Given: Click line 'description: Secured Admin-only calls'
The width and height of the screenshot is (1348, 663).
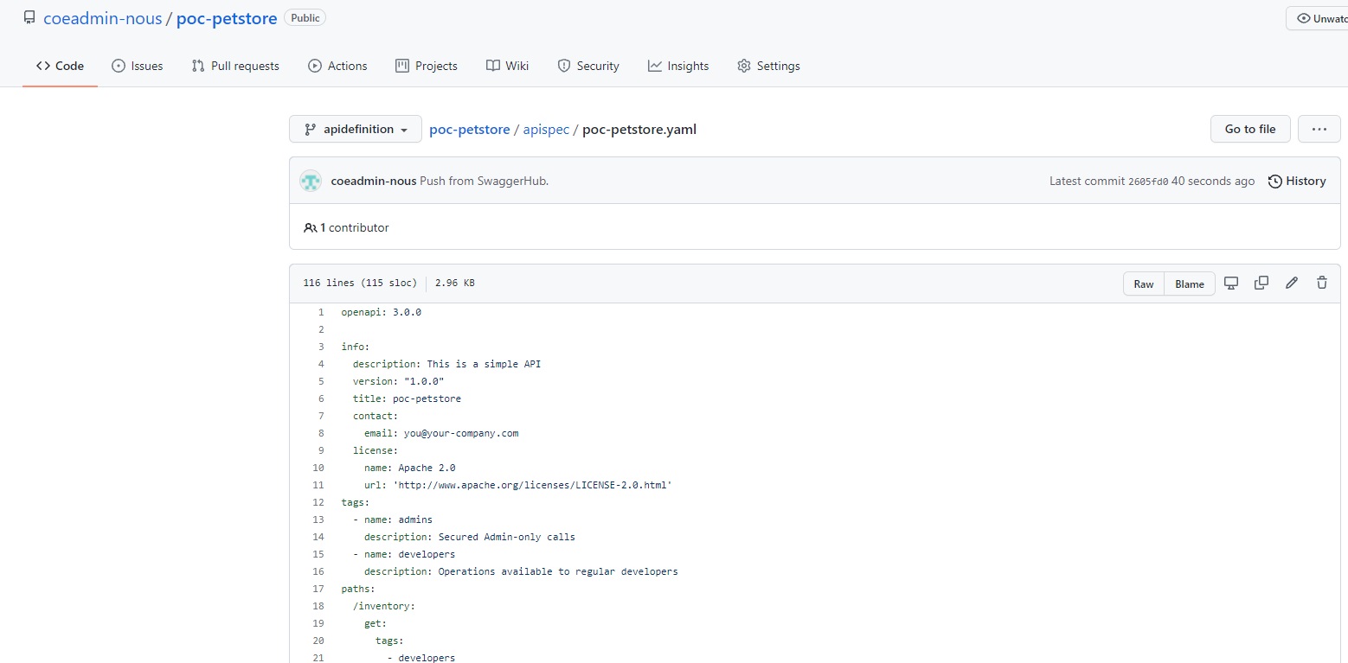Looking at the screenshot, I should pos(470,537).
